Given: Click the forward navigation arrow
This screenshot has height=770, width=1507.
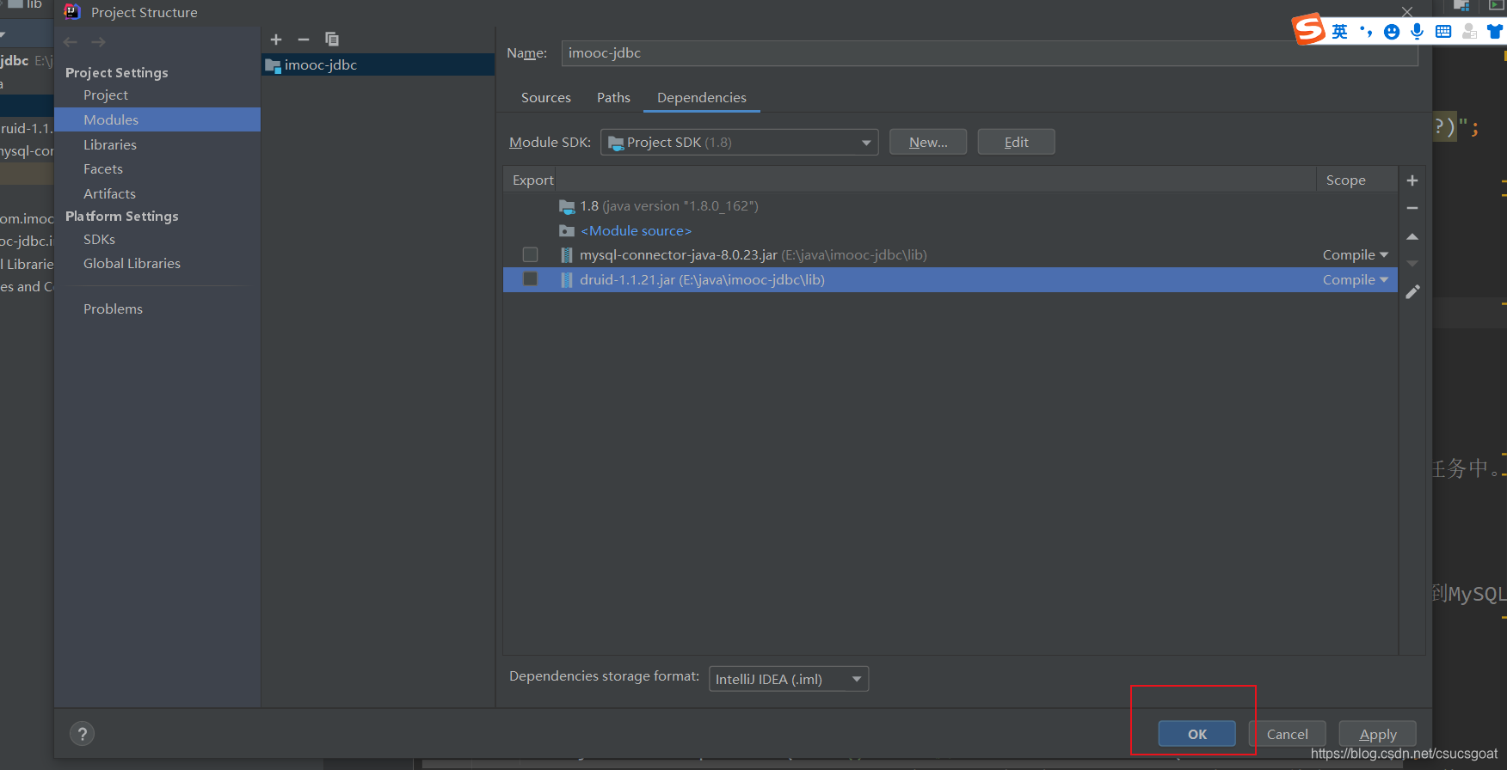Looking at the screenshot, I should (x=99, y=42).
